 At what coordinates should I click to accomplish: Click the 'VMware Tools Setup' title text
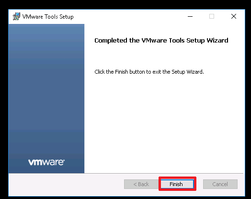point(48,17)
